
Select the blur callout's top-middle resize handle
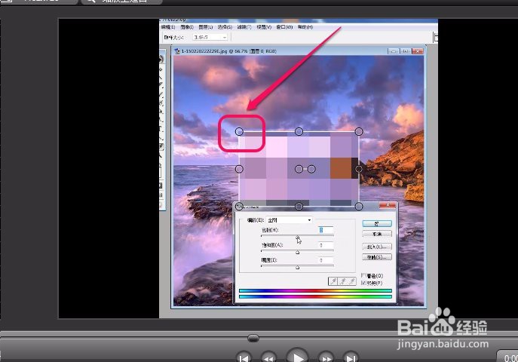point(299,132)
